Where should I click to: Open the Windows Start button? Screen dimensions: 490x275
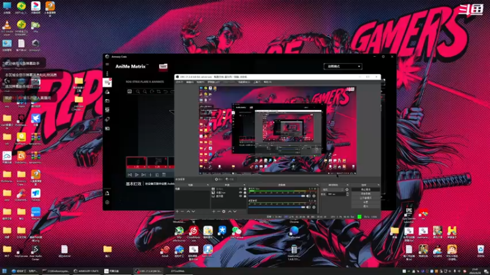[x=4, y=271]
